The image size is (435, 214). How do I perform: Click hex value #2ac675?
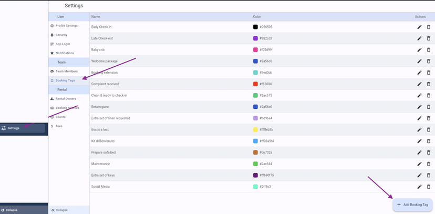[266, 95]
